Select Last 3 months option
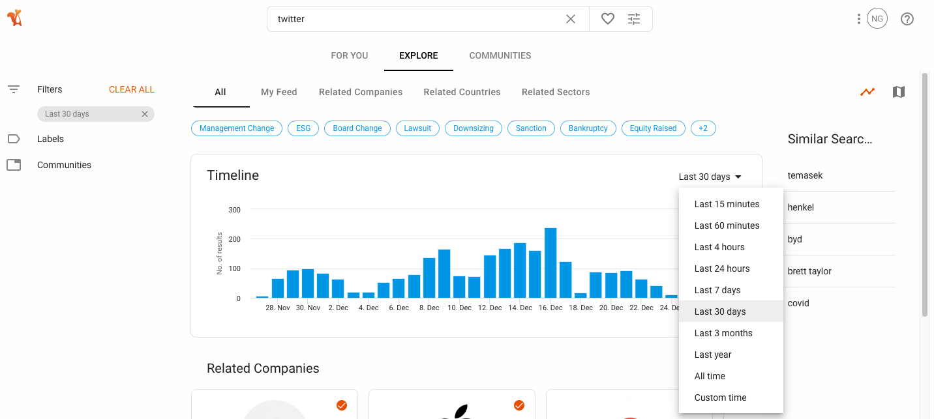The image size is (934, 419). pos(731,333)
